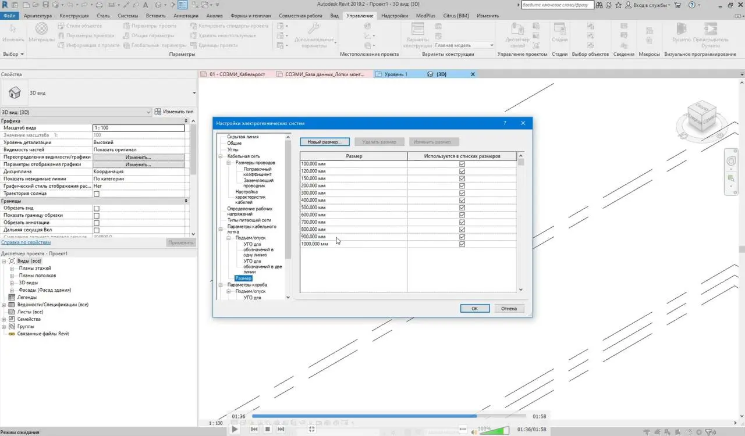Open the 3D вид: {3D} properties dropdown
745x436 pixels.
pos(76,112)
